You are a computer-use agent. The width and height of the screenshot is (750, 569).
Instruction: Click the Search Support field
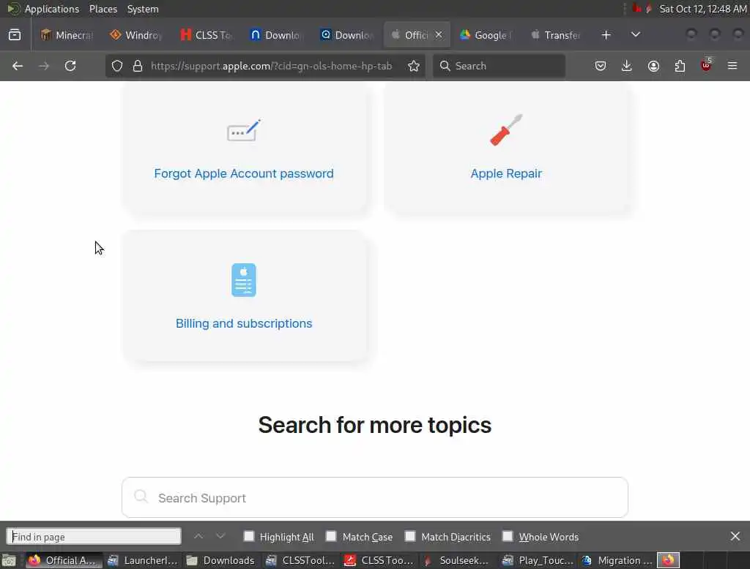click(x=375, y=497)
